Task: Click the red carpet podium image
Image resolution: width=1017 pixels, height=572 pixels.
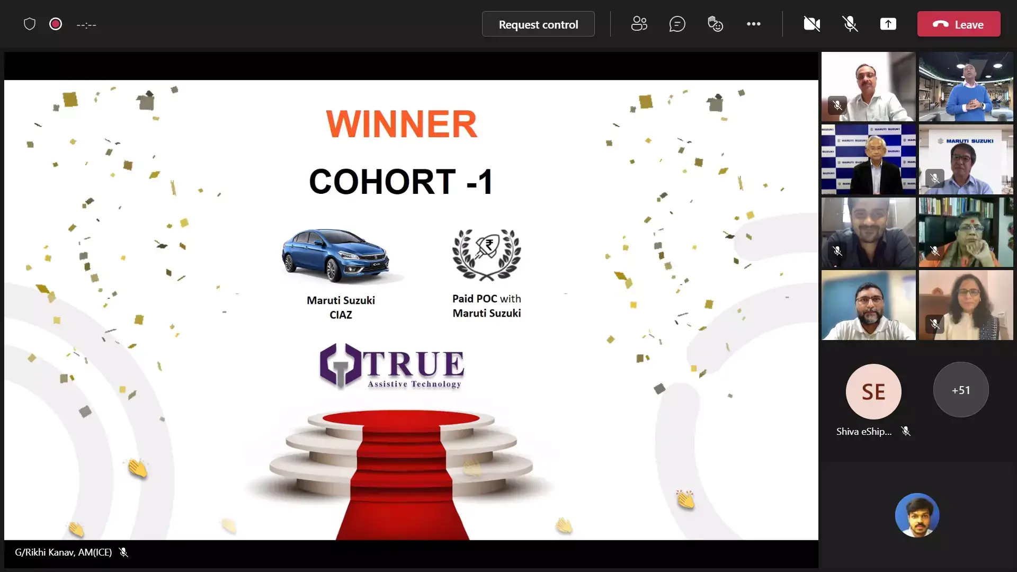Action: click(401, 474)
